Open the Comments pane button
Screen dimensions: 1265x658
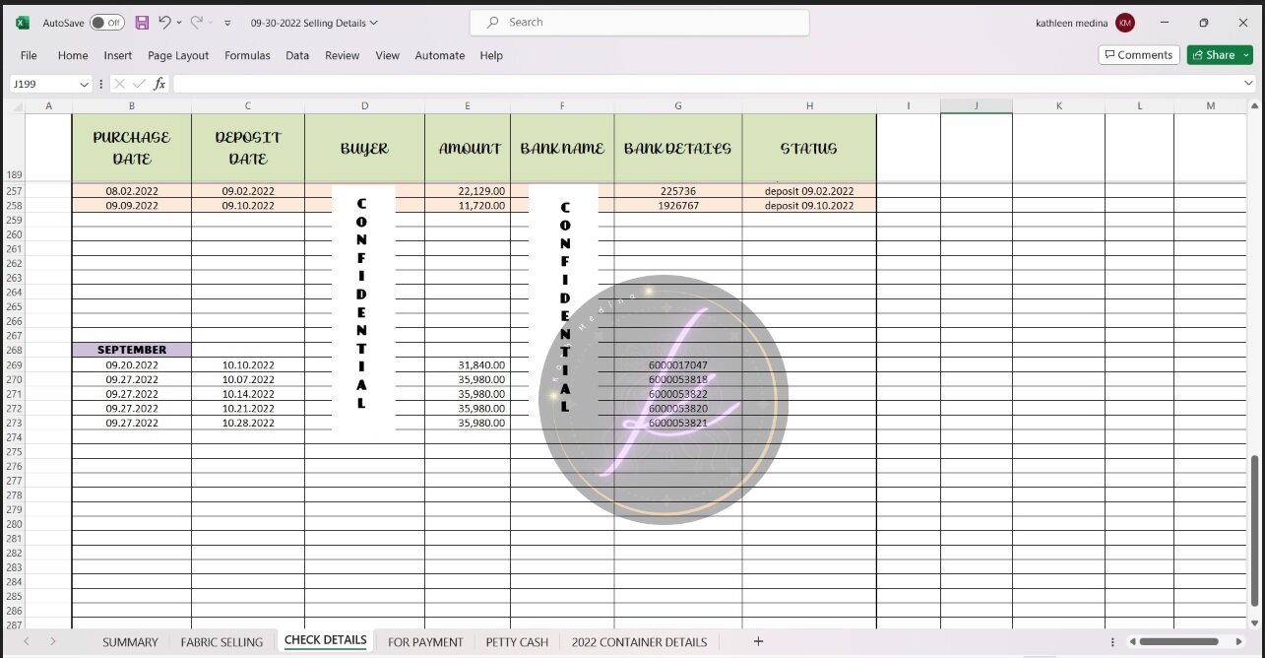[1139, 55]
